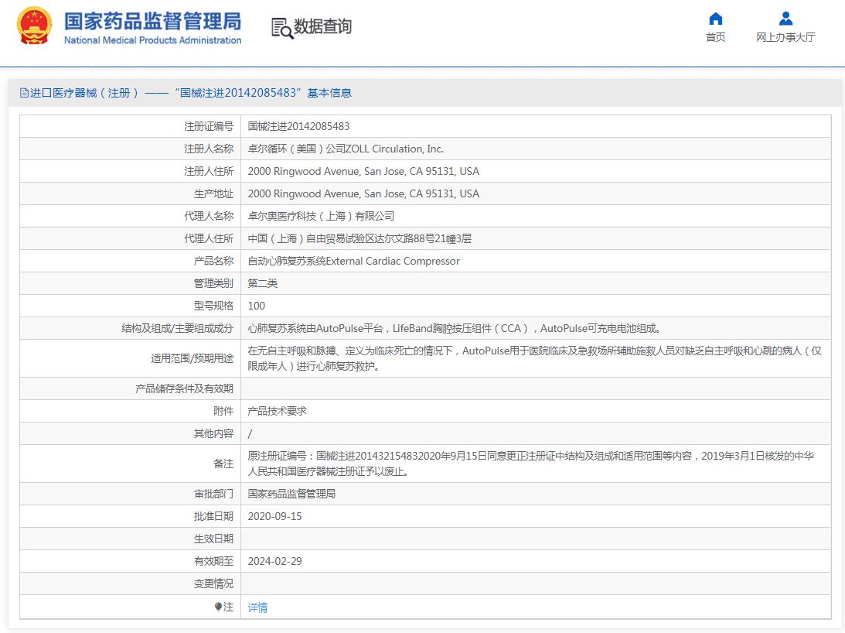Select the 注册人住所 address value
Image resolution: width=845 pixels, height=633 pixels.
coord(363,171)
